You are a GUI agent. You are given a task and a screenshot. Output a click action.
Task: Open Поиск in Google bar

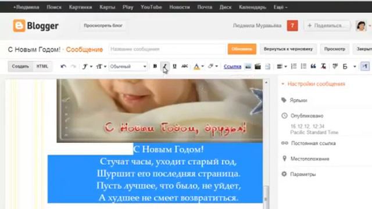(54, 7)
